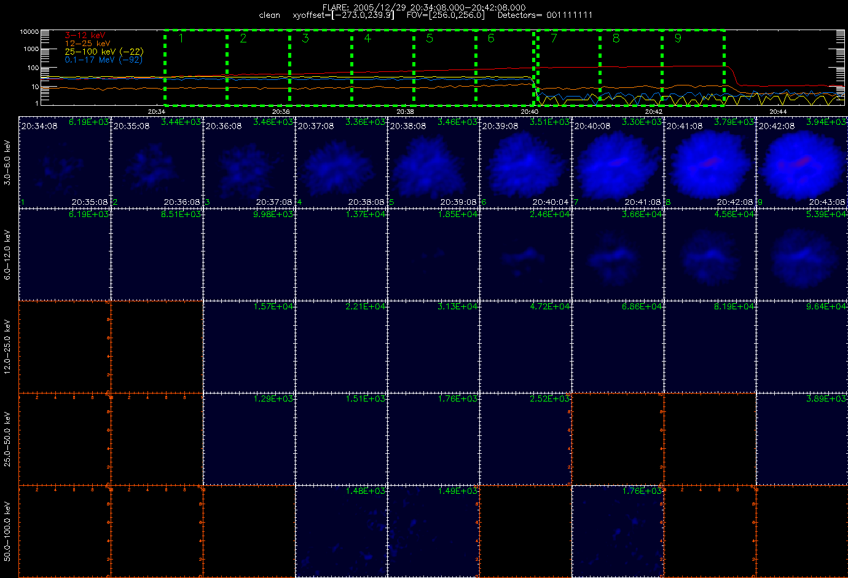Open the 3.0-6.0 keV image starting 20:34:08

click(x=65, y=162)
